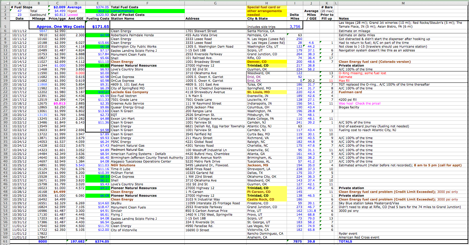The image size is (469, 245).
Task: Select row header 61 for the totals row
Action: click(x=4, y=242)
